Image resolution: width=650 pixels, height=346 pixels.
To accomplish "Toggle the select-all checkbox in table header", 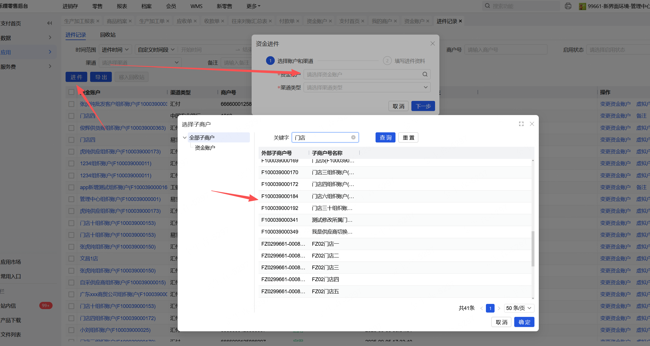I will pos(71,92).
